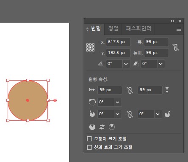Click the rotate angle icon
This screenshot has height=162, width=188.
point(101,64)
